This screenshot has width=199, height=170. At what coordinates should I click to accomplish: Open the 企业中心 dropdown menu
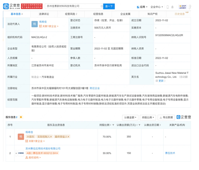click(x=157, y=7)
